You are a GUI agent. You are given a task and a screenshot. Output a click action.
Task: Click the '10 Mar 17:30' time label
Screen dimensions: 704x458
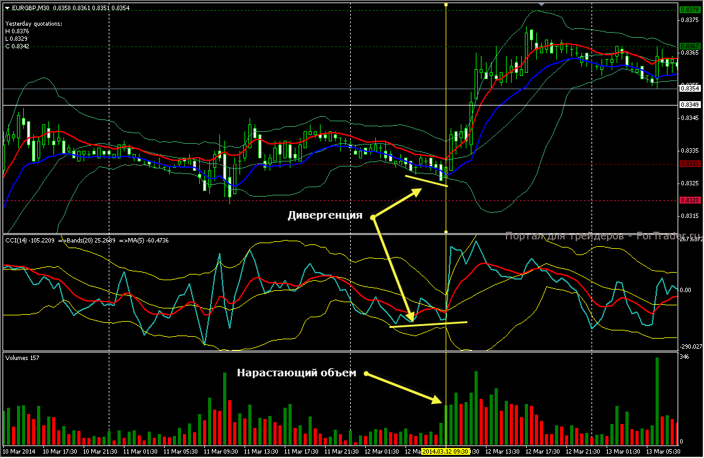(60, 452)
